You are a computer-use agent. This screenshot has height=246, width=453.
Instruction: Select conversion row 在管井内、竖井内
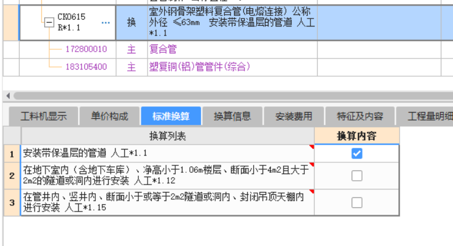coord(168,202)
